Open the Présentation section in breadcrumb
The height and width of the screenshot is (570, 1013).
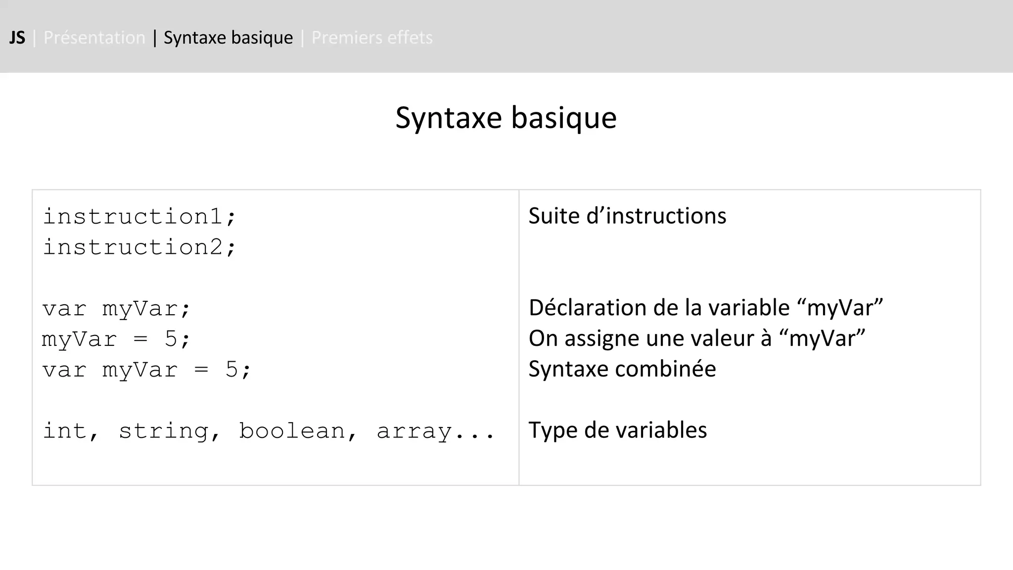click(x=94, y=38)
